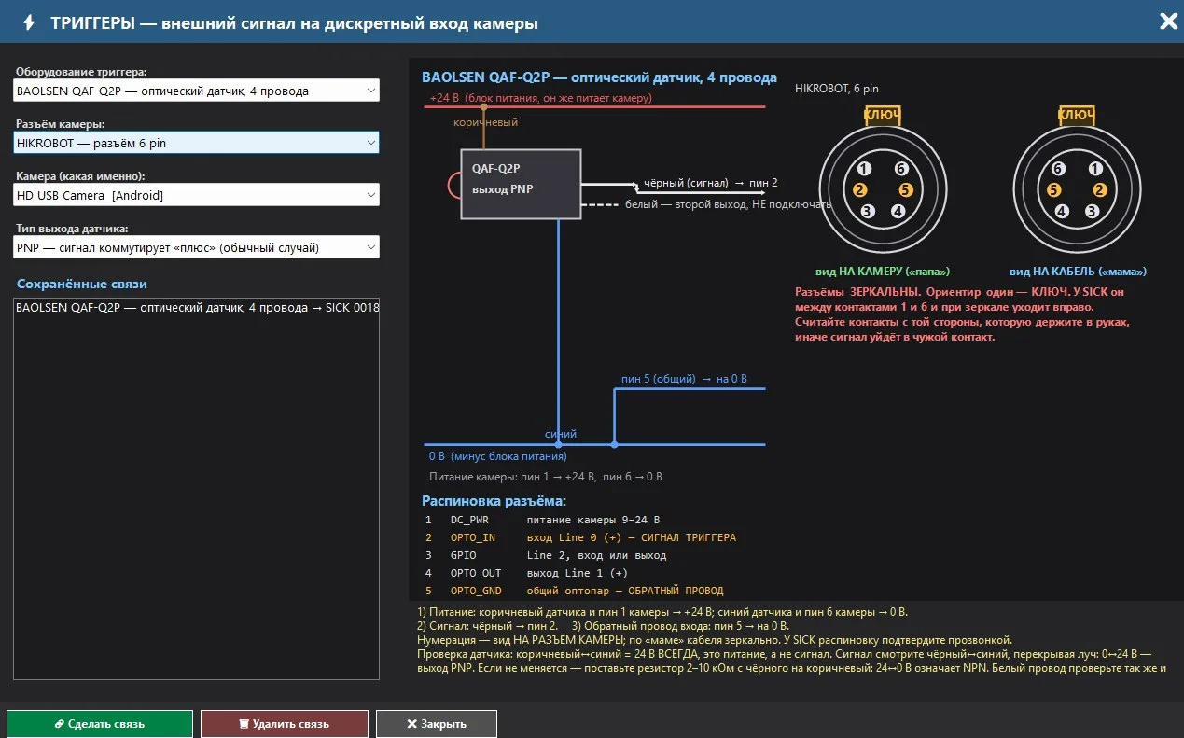Open the camera connector dropdown
The width and height of the screenshot is (1184, 738).
tap(197, 143)
